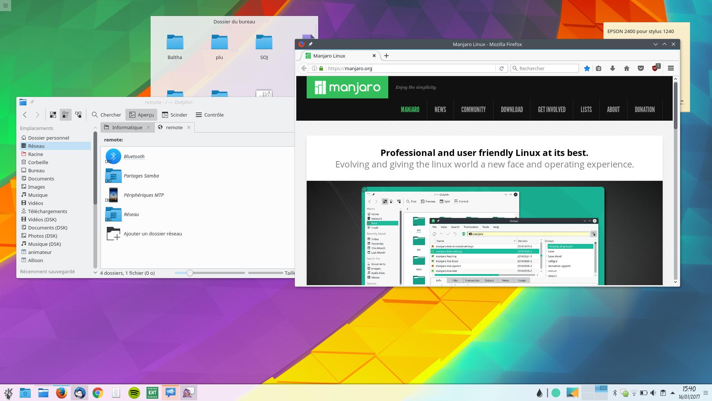Open the Contrôle menu in Dolphin
This screenshot has height=401, width=712.
210,115
